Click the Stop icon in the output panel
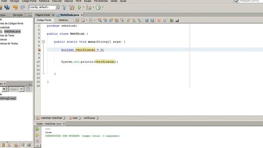Screen dimensions: 263x148 pyautogui.click(x=37, y=141)
